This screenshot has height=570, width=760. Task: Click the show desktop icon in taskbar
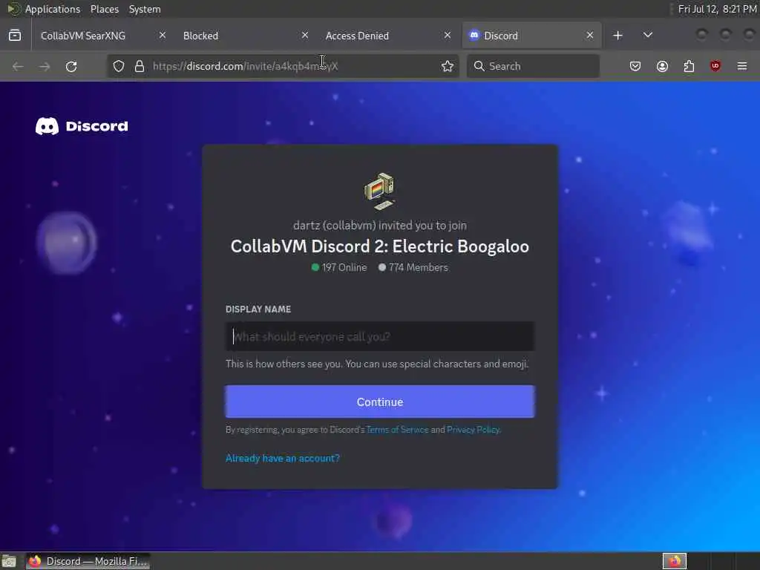pyautogui.click(x=9, y=561)
